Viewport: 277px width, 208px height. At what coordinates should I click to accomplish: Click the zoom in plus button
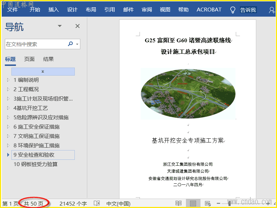pyautogui.click(x=268, y=203)
